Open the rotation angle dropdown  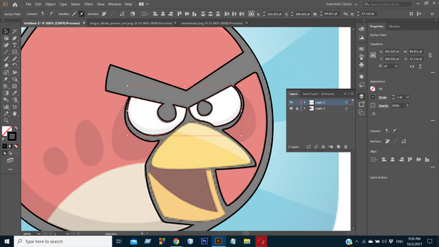pos(396,67)
